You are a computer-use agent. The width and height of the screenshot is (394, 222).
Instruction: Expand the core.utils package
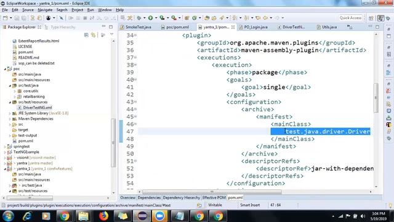coord(15,91)
